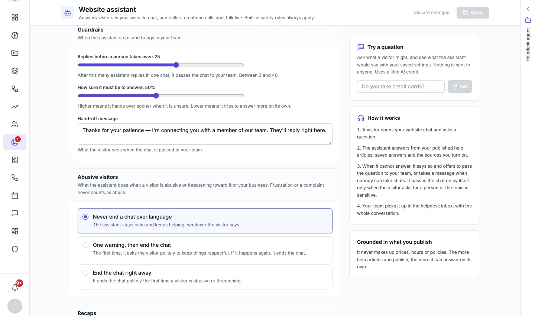Select One warning, then end the chat
The image size is (535, 334).
(205, 249)
